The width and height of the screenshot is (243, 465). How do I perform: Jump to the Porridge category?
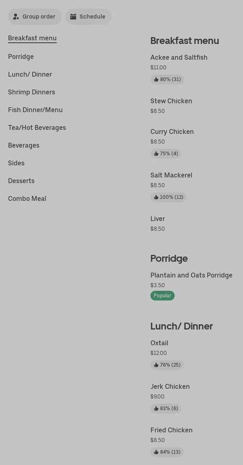tap(21, 57)
